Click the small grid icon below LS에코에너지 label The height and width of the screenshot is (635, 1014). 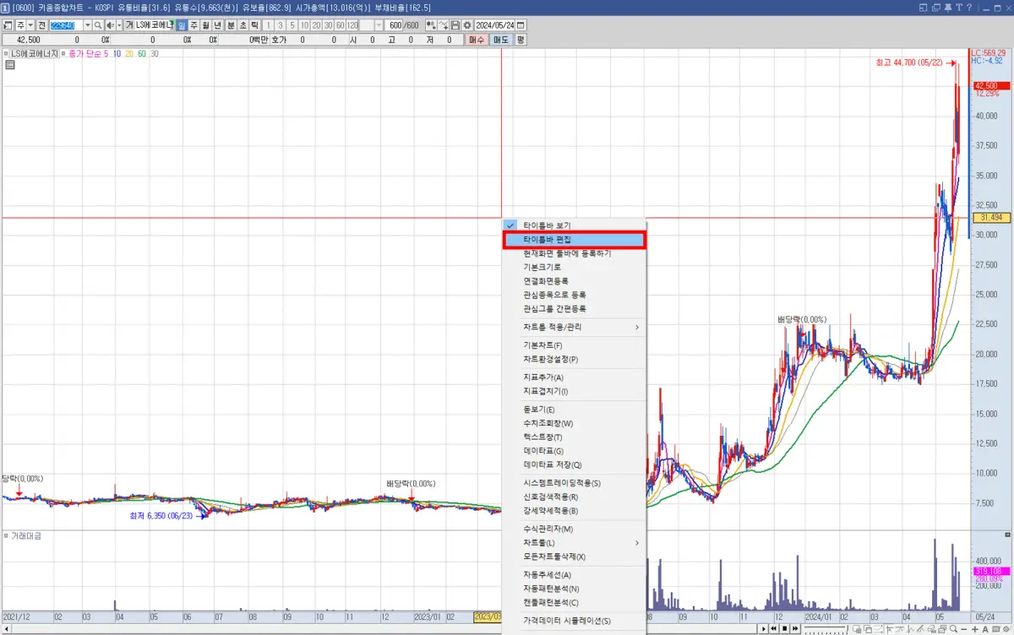click(10, 64)
